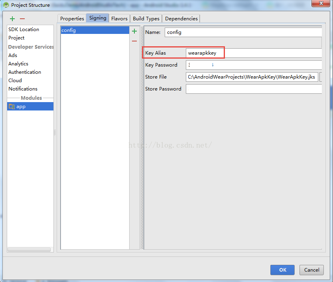Add a module using top-left green plus
The width and height of the screenshot is (333, 282).
(12, 18)
